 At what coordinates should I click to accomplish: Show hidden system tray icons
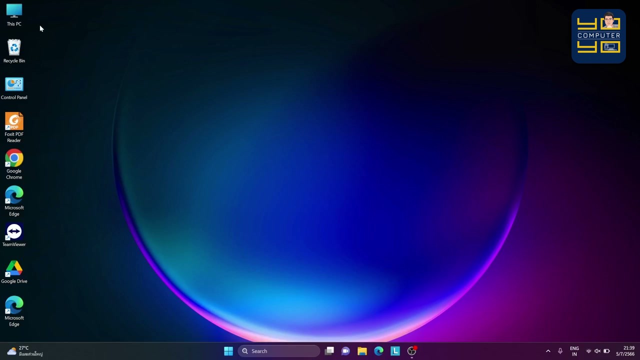tap(548, 351)
